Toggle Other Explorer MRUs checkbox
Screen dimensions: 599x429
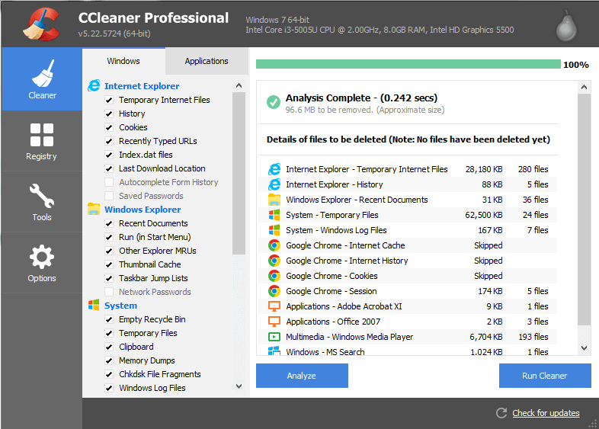(109, 251)
